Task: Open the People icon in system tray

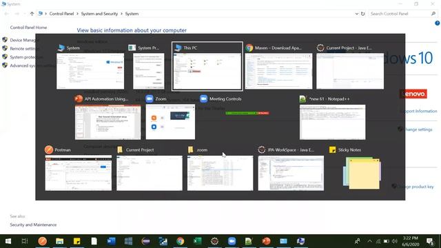Action: point(358,241)
